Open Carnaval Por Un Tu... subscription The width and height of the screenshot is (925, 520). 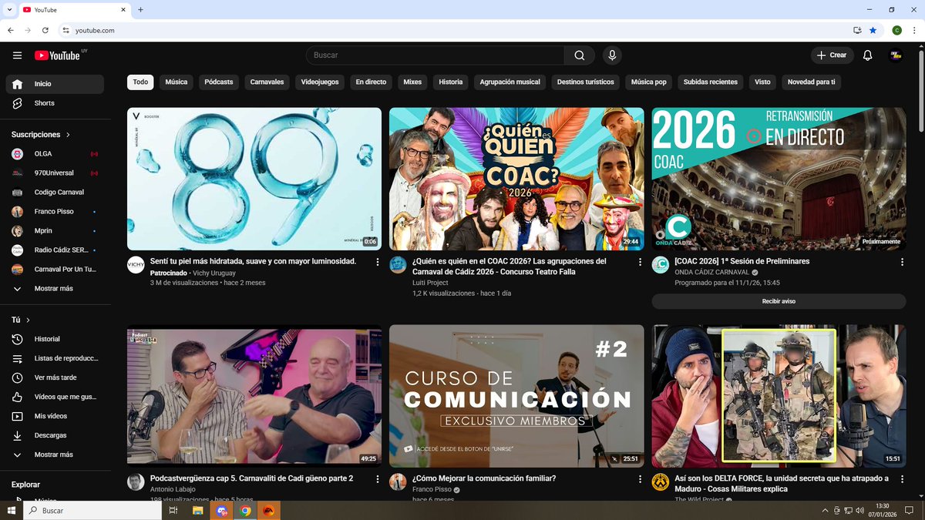coord(55,270)
